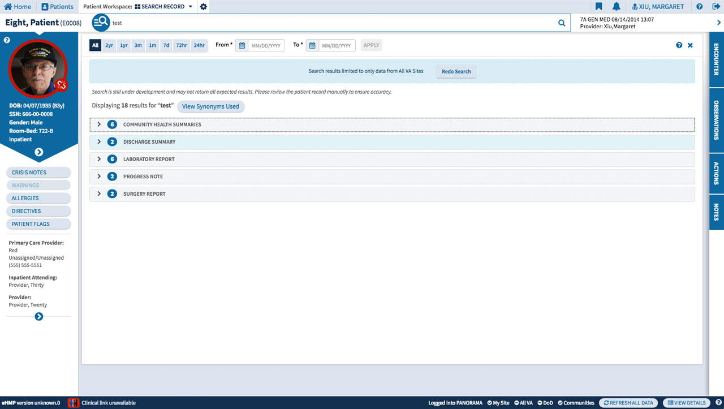Open ALLERGIES
This screenshot has height=409, width=724.
tap(38, 199)
